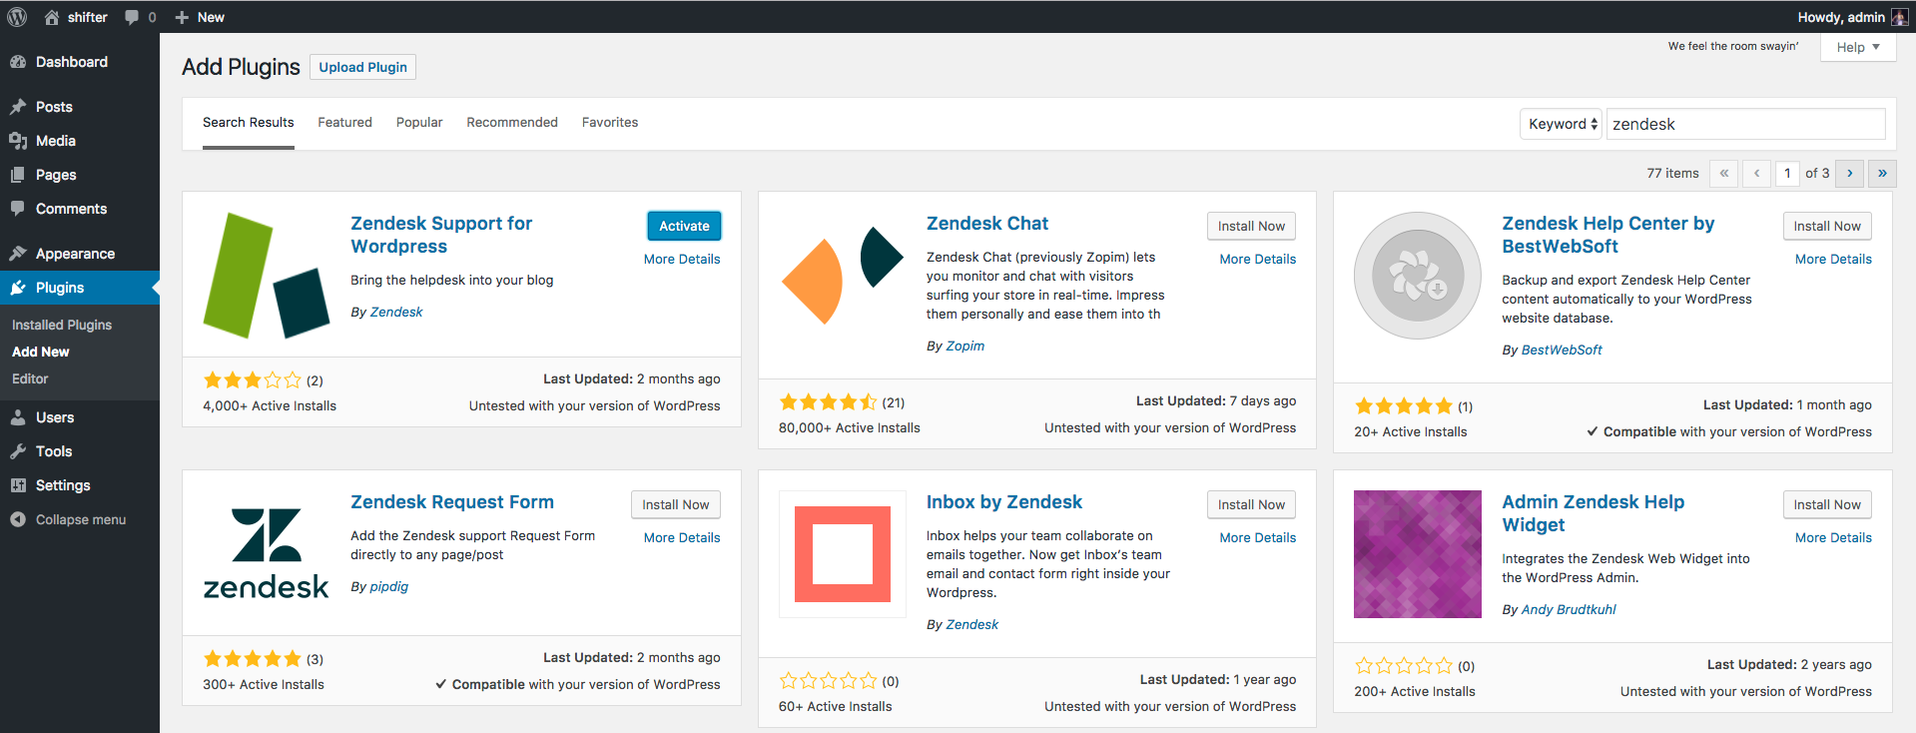The height and width of the screenshot is (733, 1916).
Task: Click the Zendesk Chat plugin logo
Action: click(843, 276)
